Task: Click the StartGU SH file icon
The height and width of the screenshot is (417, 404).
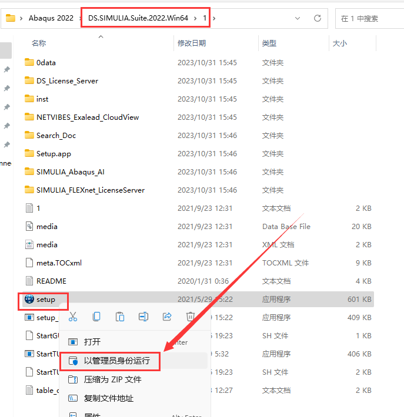Action: pyautogui.click(x=29, y=335)
